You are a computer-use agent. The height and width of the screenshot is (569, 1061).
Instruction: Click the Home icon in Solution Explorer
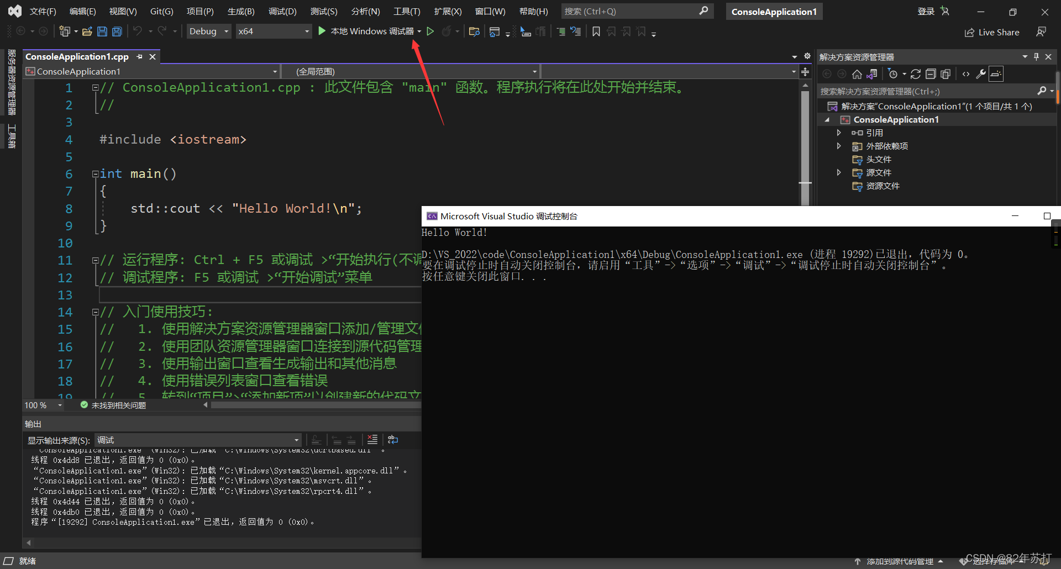pos(857,74)
